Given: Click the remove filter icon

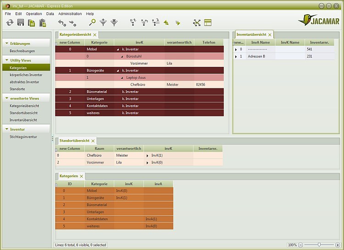Looking at the screenshot, I should [114, 22].
